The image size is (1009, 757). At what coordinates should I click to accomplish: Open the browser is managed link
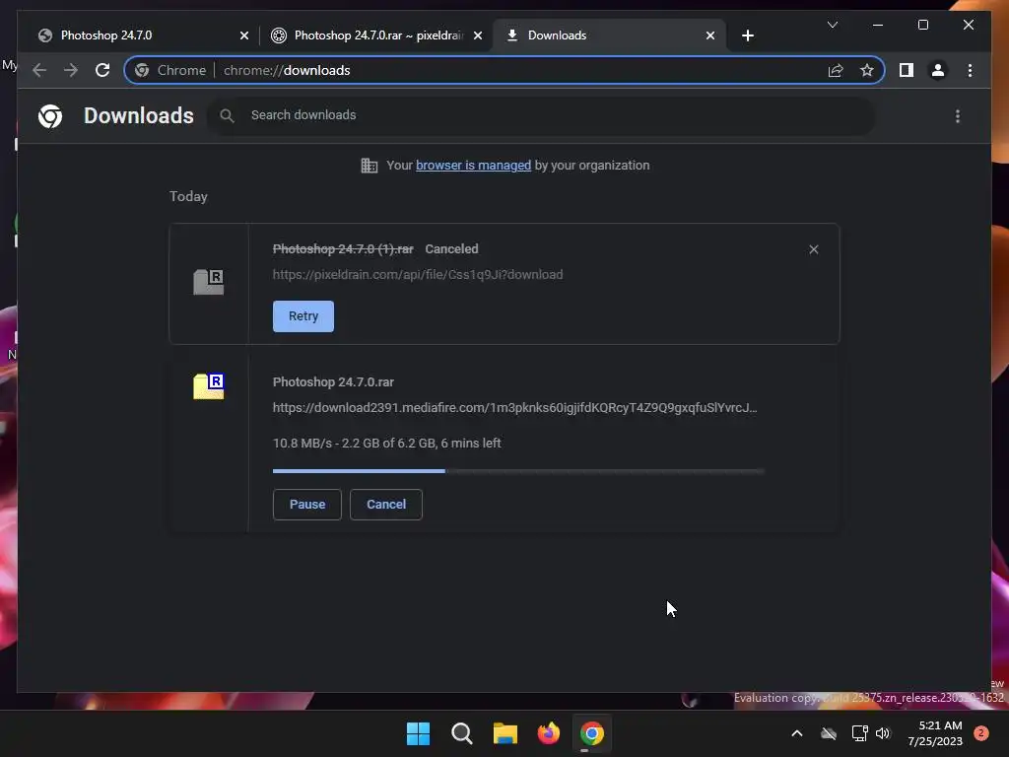click(x=473, y=166)
